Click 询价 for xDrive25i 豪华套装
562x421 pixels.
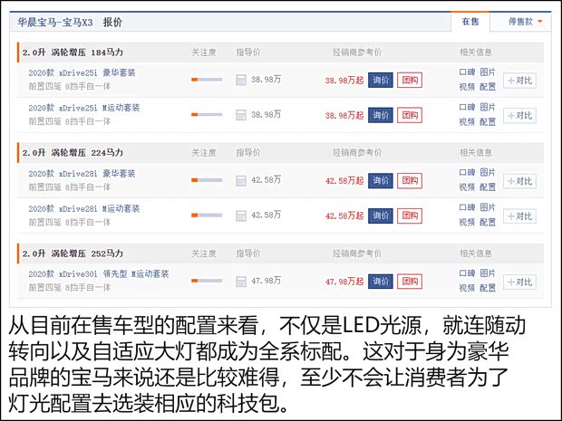[381, 80]
